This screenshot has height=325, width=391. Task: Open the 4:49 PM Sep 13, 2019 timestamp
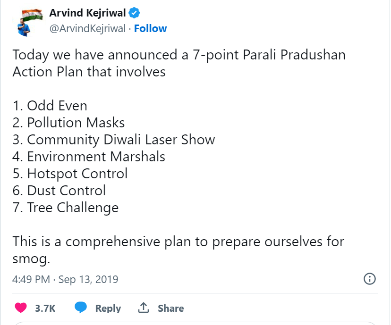point(65,279)
